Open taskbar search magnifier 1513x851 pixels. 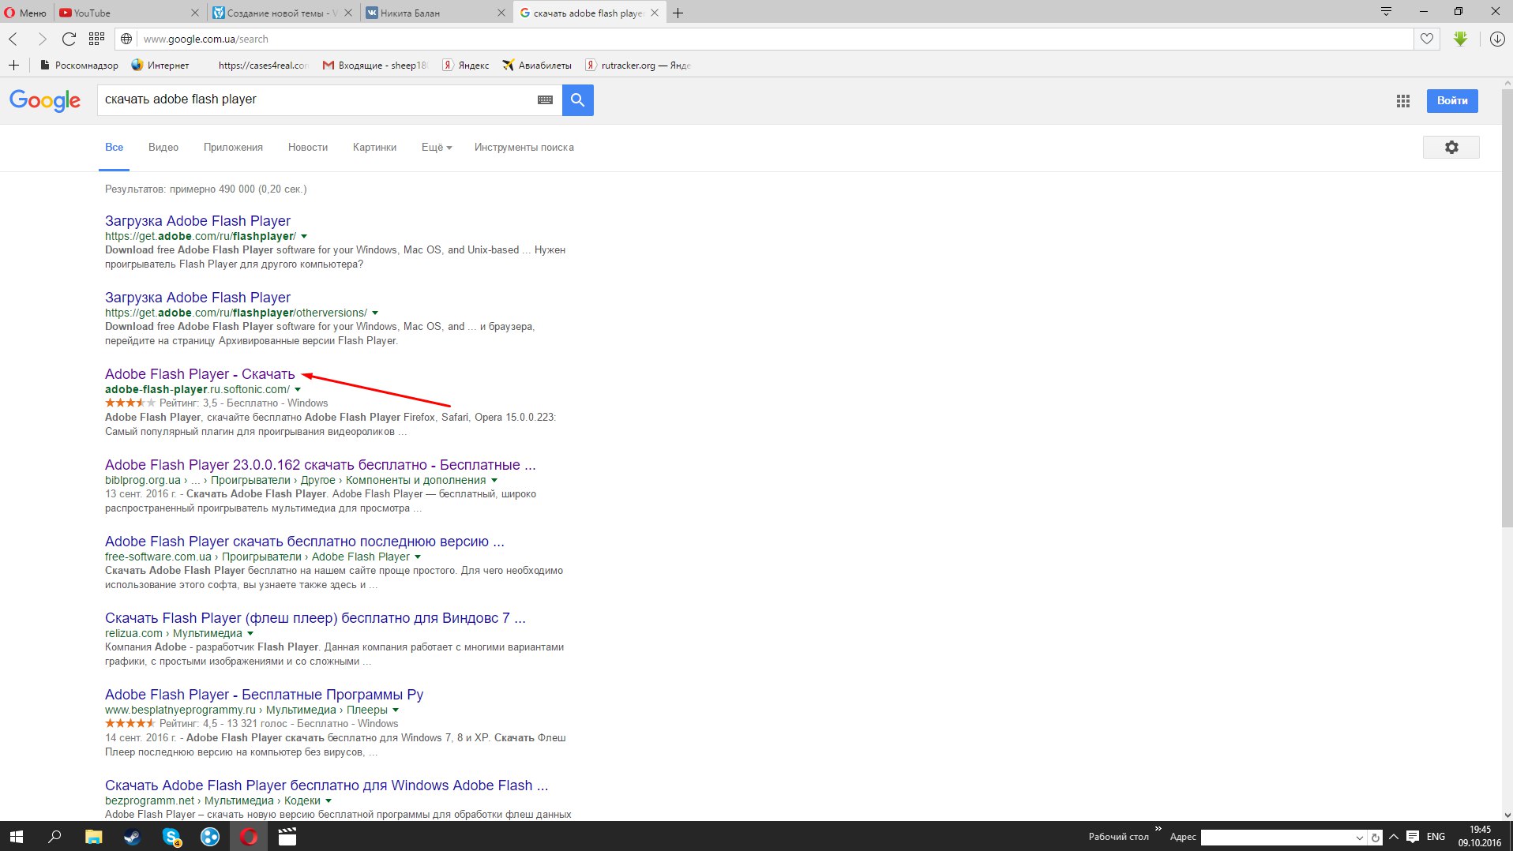pos(54,837)
